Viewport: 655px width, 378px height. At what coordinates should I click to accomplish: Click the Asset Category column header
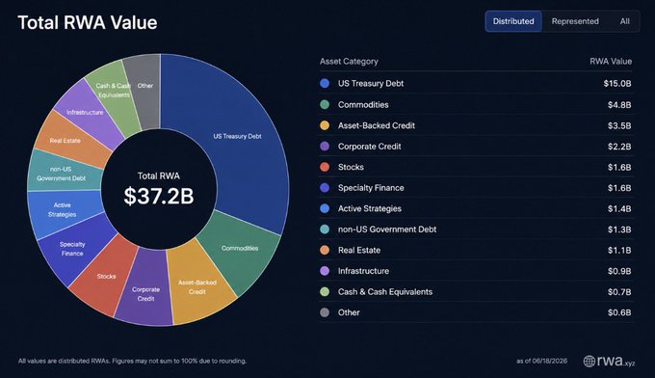pyautogui.click(x=349, y=62)
